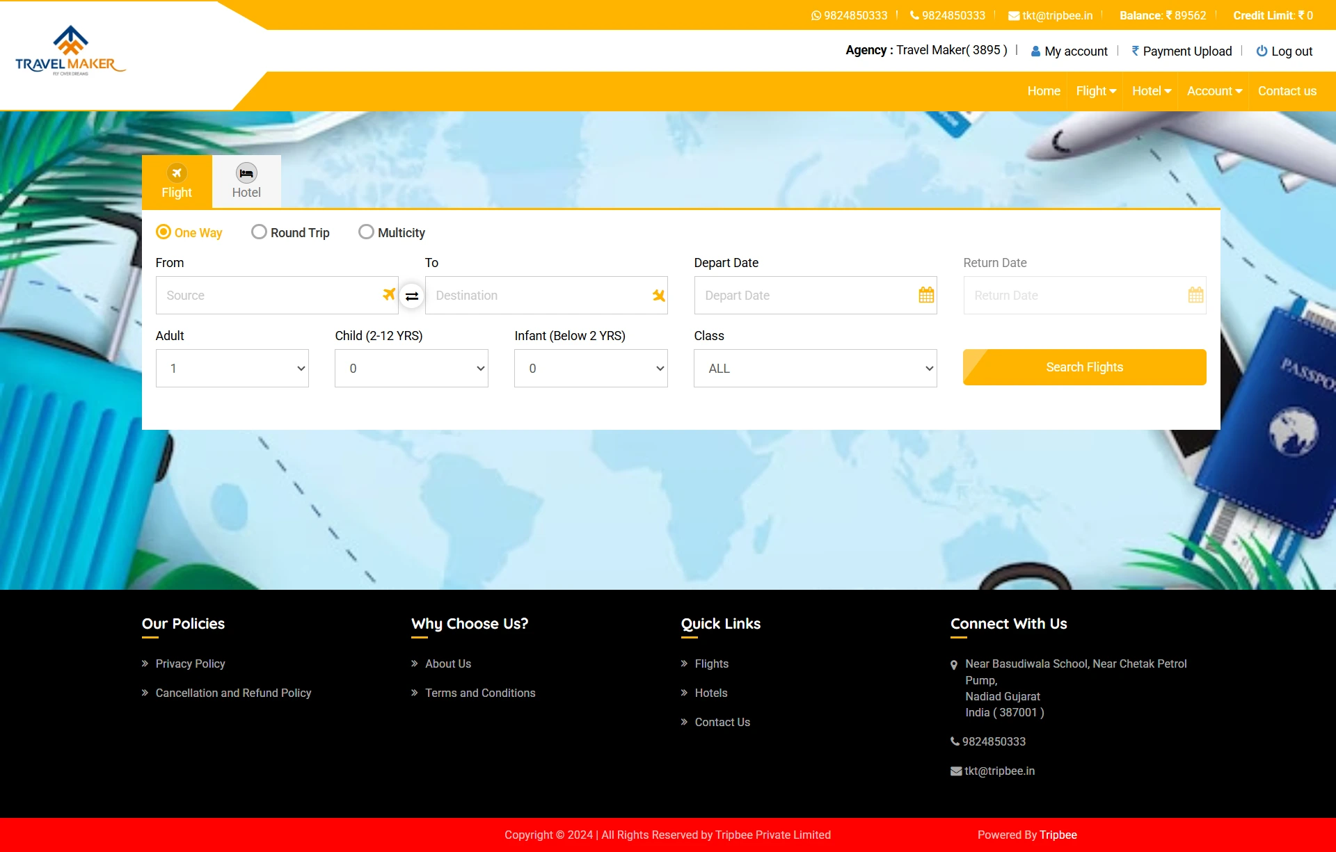The height and width of the screenshot is (852, 1336).
Task: Click the Log out power icon
Action: [x=1262, y=51]
